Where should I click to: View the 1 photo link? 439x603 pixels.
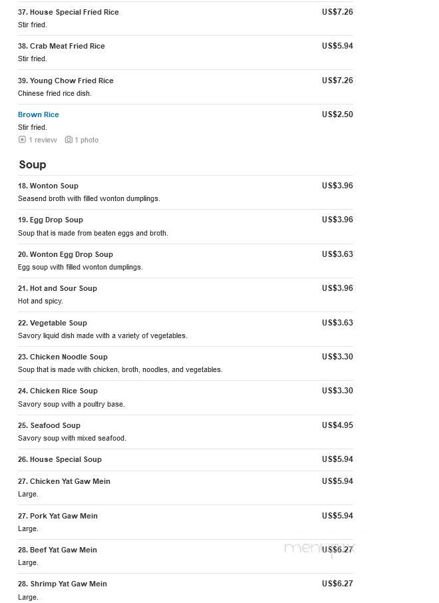(x=86, y=140)
